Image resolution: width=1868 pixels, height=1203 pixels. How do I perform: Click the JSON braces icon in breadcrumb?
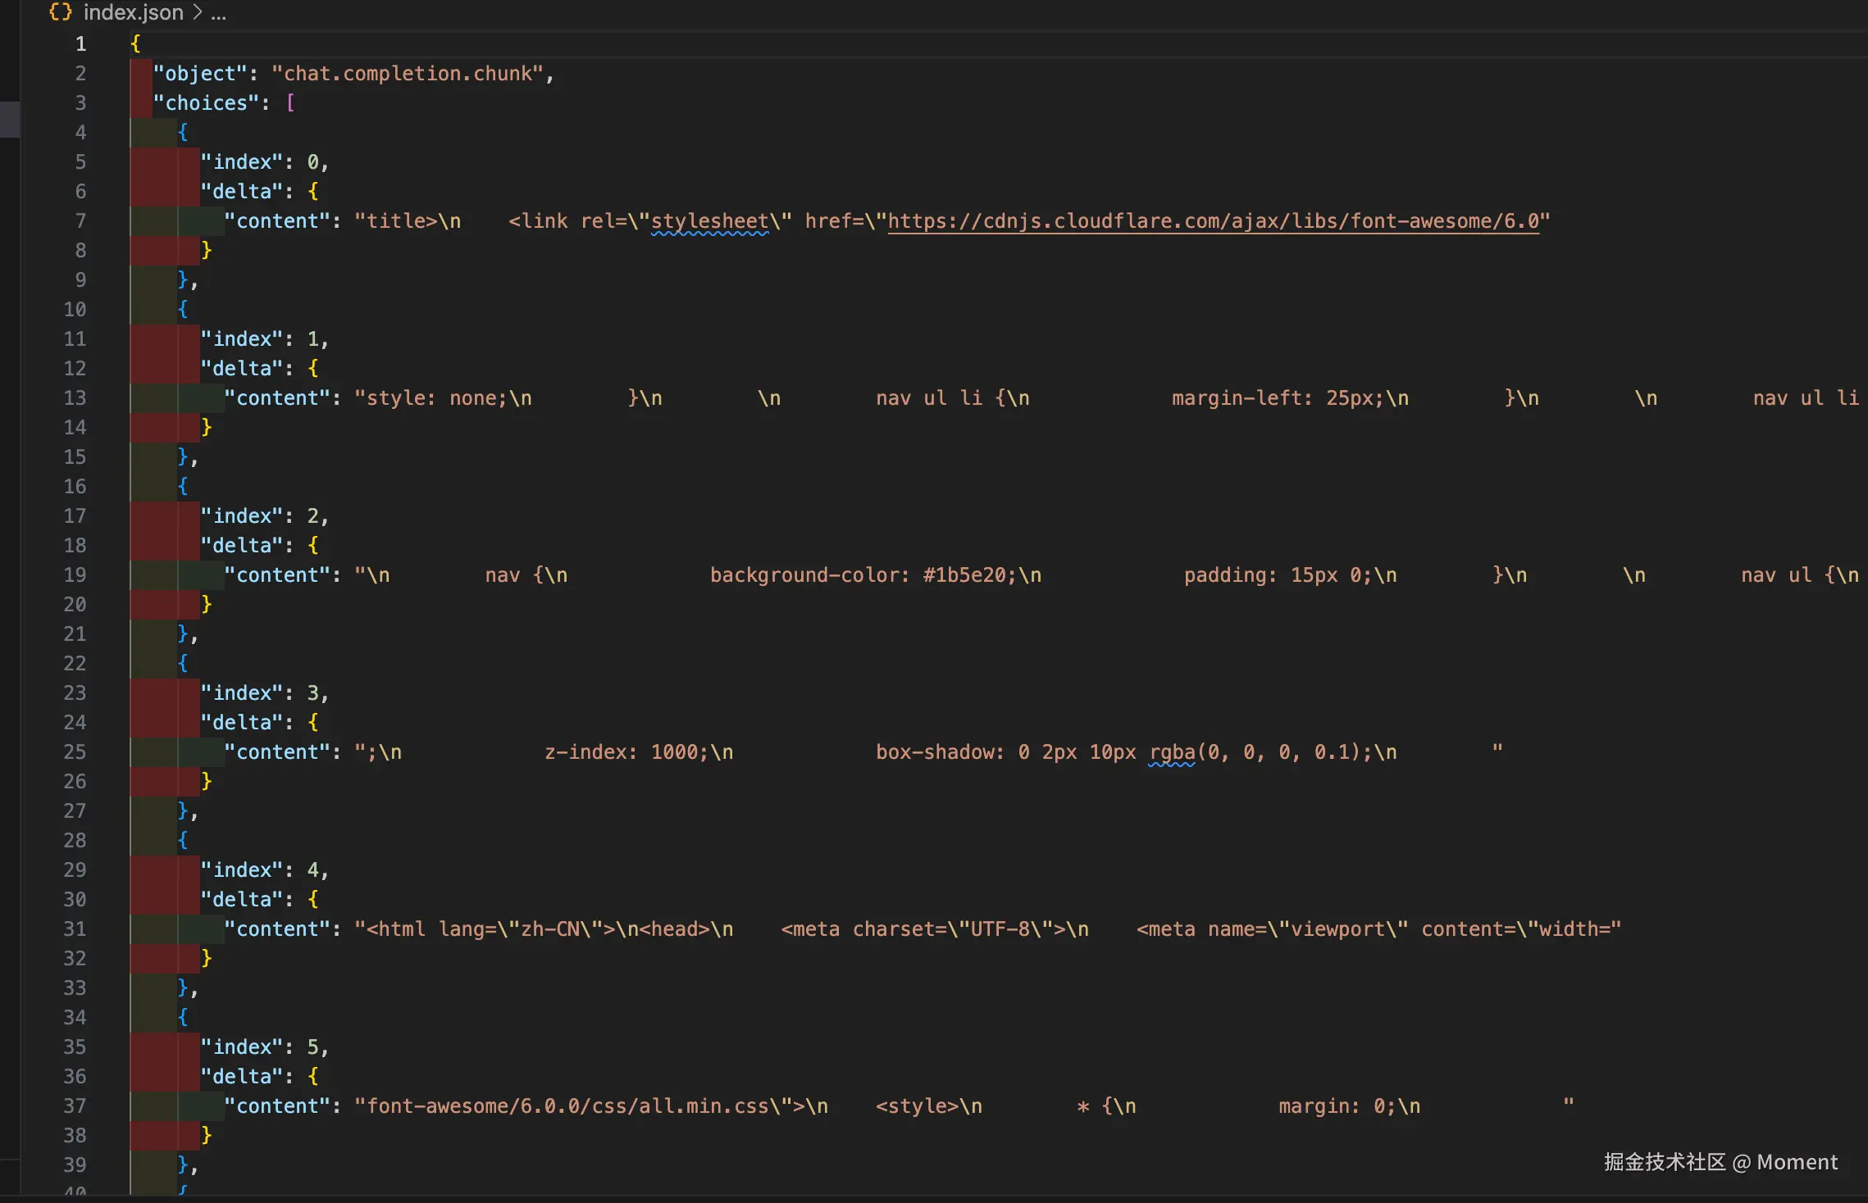coord(60,11)
